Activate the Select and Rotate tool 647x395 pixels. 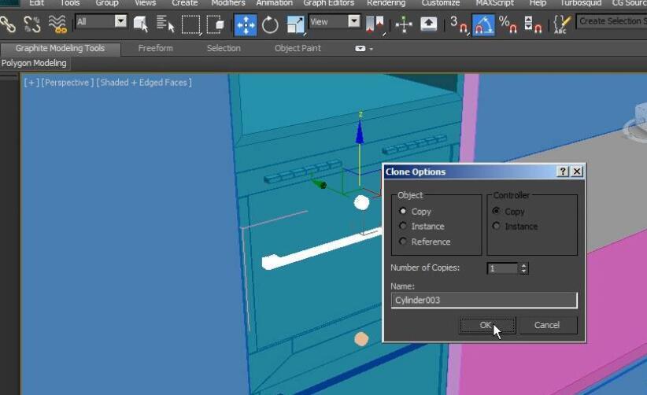pyautogui.click(x=270, y=24)
